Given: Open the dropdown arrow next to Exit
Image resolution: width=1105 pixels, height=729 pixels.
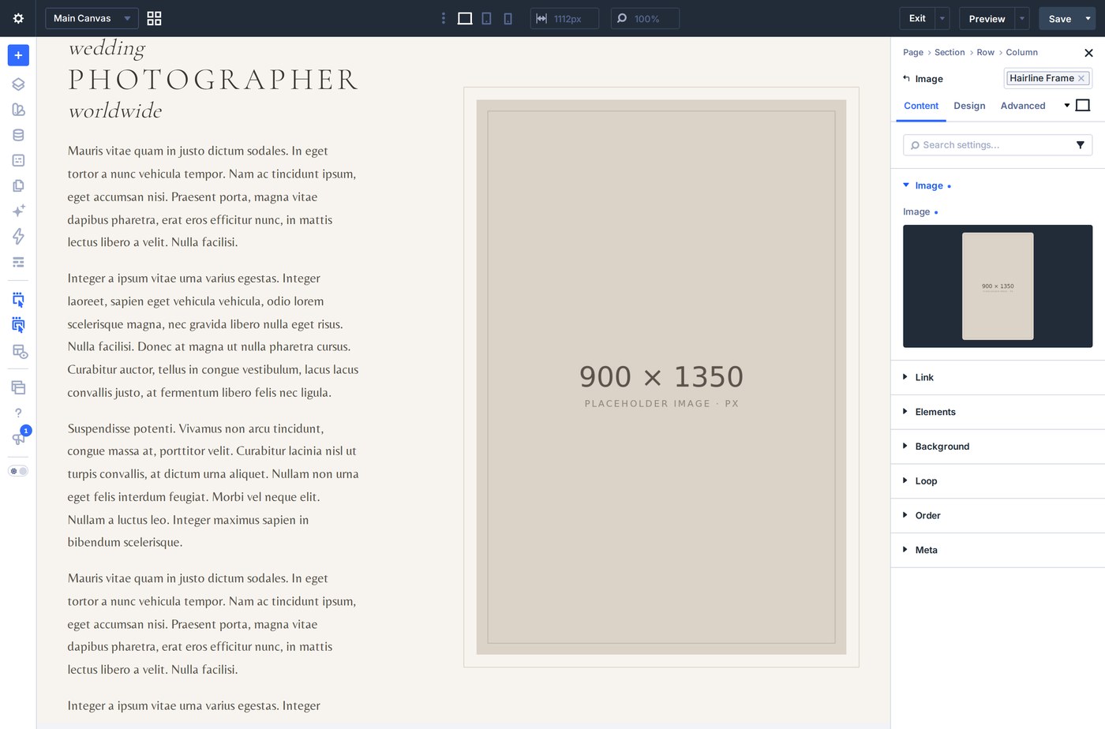Looking at the screenshot, I should point(942,18).
